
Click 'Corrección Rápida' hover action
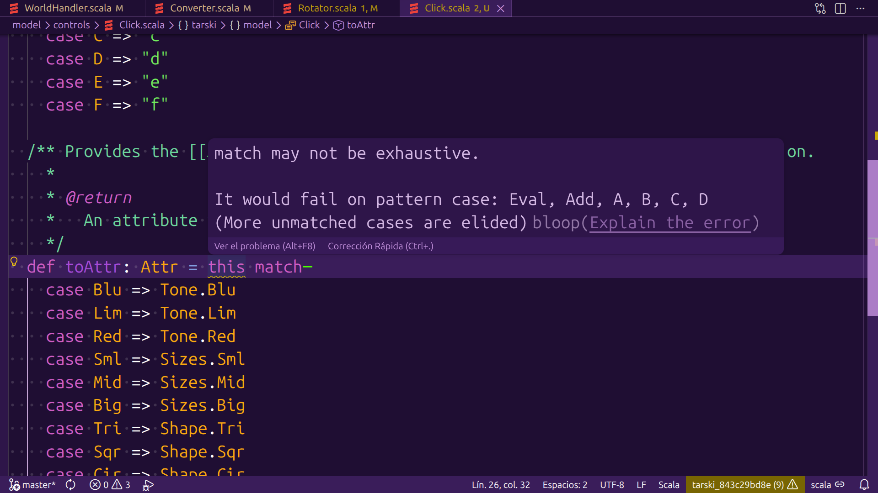(x=380, y=246)
